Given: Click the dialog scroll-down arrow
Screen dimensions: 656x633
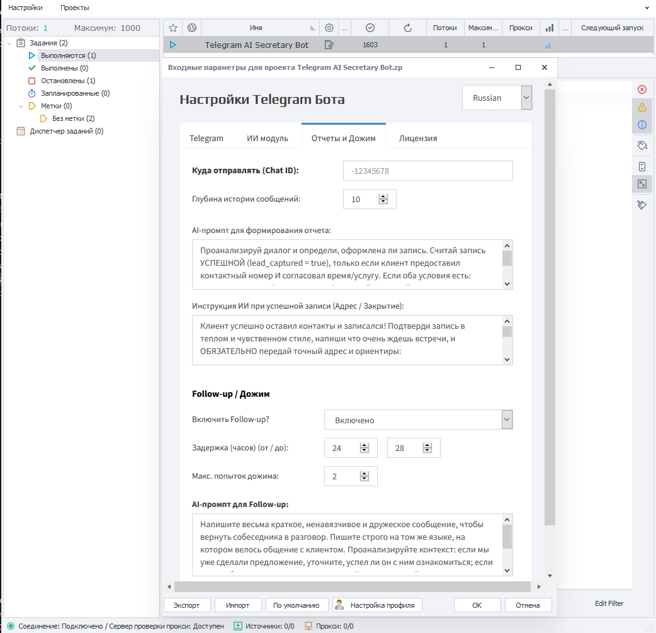Looking at the screenshot, I should coord(550,576).
